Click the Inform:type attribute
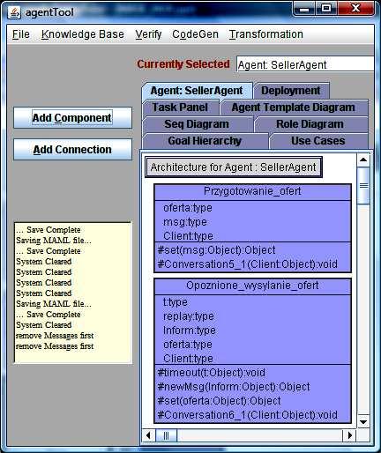The image size is (381, 453). pyautogui.click(x=190, y=330)
